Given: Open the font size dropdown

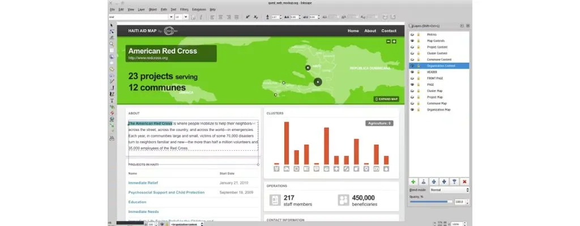Looking at the screenshot, I should coord(186,17).
